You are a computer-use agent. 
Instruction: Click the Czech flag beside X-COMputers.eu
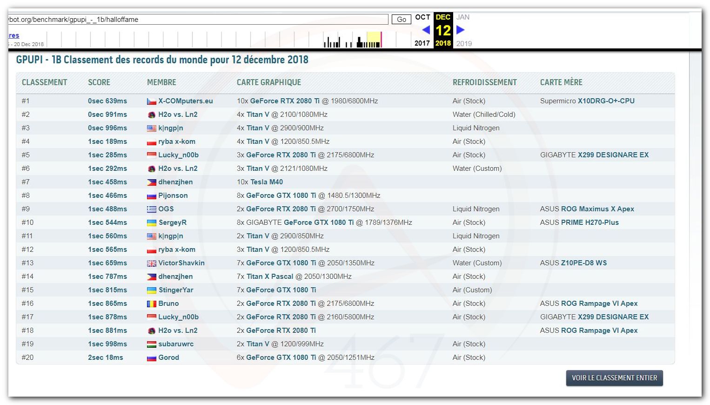click(151, 101)
